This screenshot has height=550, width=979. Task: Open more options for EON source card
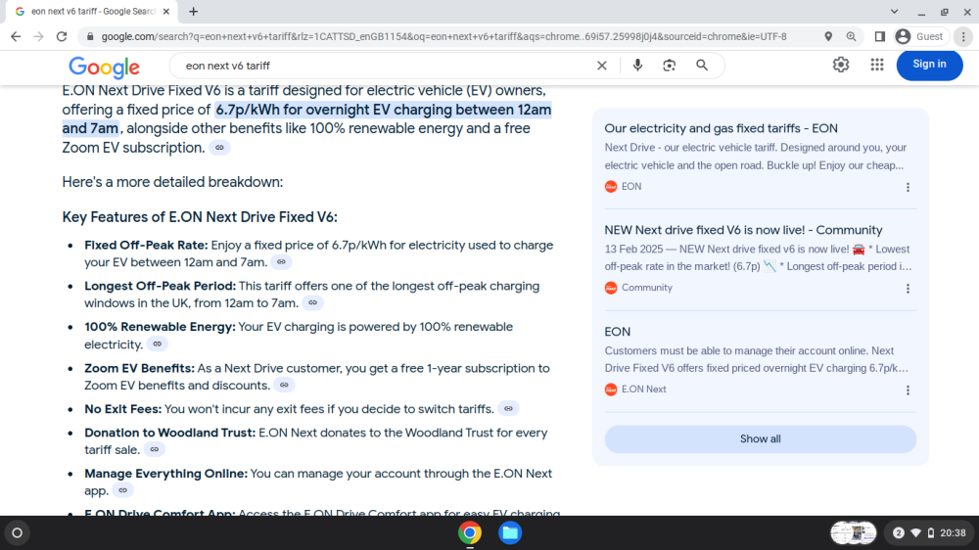click(x=908, y=187)
